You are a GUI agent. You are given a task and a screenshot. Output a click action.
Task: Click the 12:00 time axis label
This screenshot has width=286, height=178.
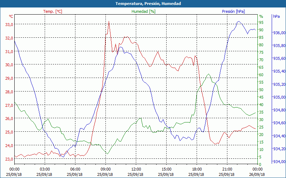pyautogui.click(x=135, y=170)
